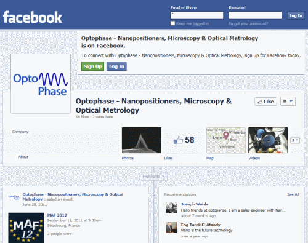Open the MAF 12 event image

(26, 228)
